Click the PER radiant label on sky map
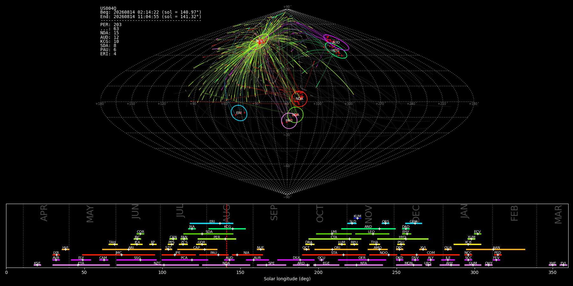The width and height of the screenshot is (573, 286). (x=259, y=42)
